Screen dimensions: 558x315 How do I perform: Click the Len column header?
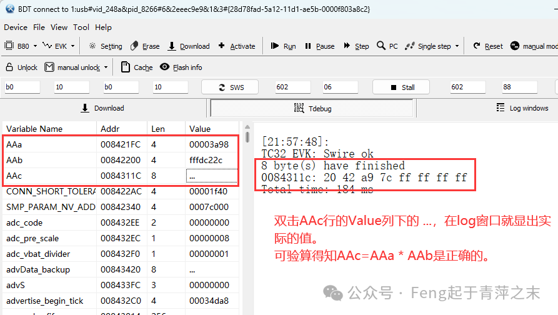(x=166, y=129)
